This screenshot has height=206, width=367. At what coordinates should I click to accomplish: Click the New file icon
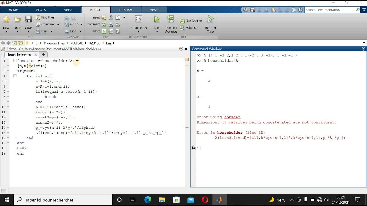[x=6, y=19]
